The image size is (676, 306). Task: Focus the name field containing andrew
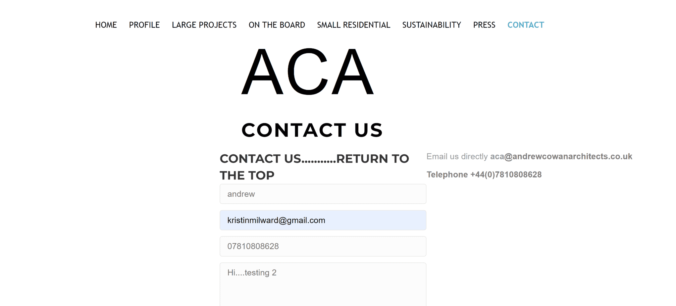pyautogui.click(x=323, y=194)
